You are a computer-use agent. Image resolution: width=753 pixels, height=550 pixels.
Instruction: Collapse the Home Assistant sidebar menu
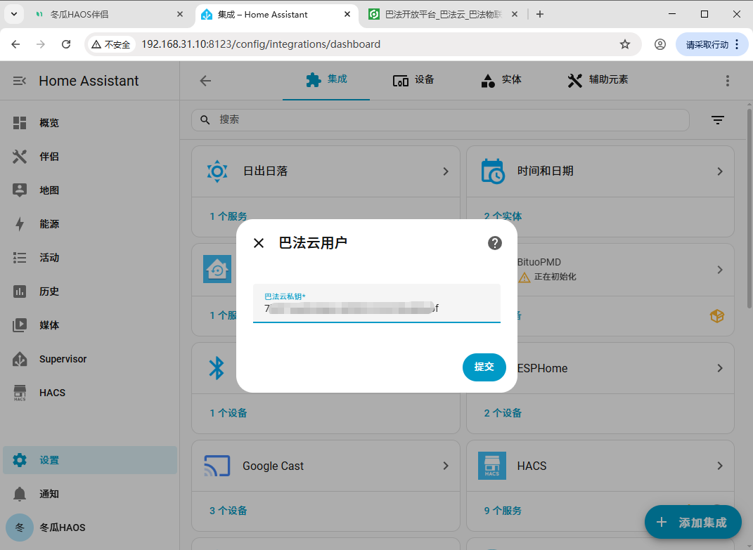tap(19, 81)
